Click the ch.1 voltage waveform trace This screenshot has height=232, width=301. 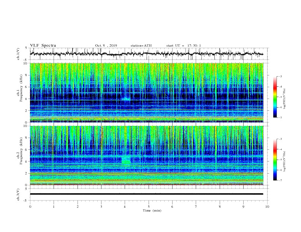(x=146, y=54)
